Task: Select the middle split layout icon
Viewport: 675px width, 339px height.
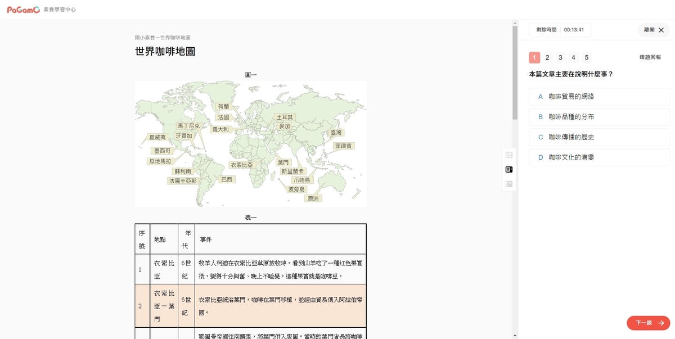Action: 508,169
